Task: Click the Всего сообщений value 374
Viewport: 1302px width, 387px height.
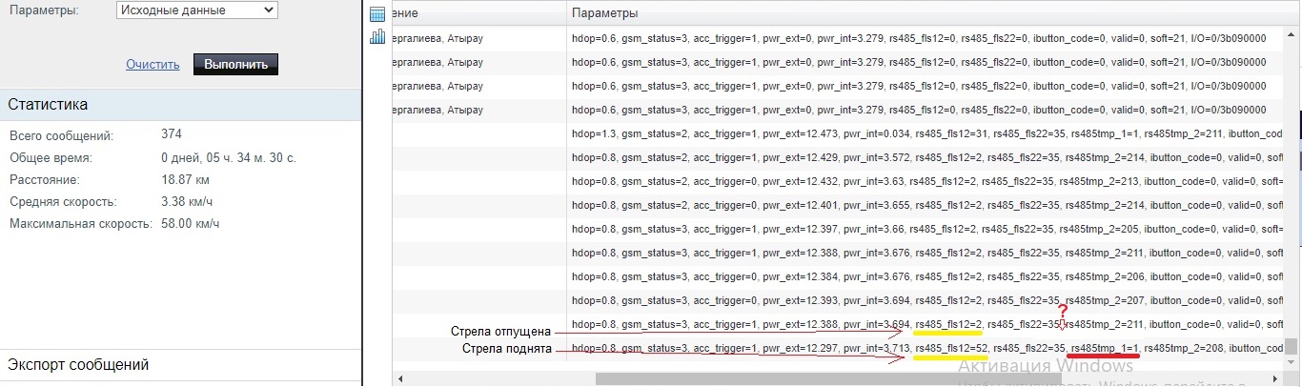Action: tap(172, 134)
